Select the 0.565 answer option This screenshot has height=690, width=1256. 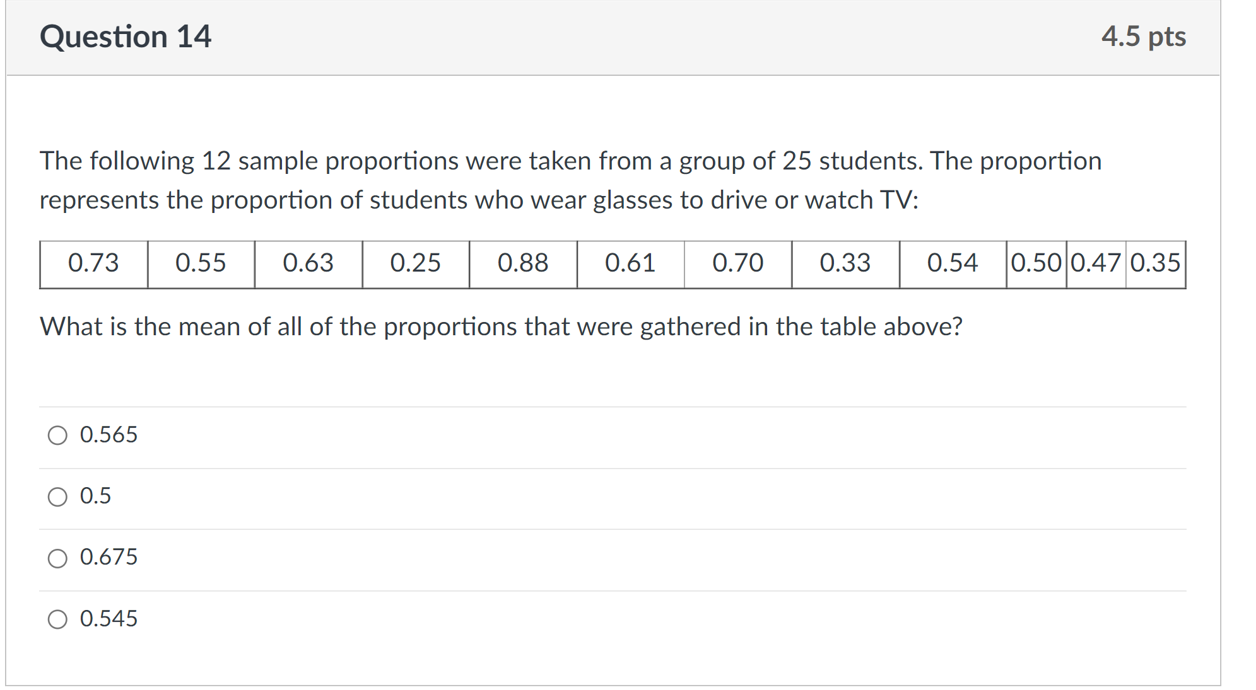coord(57,435)
